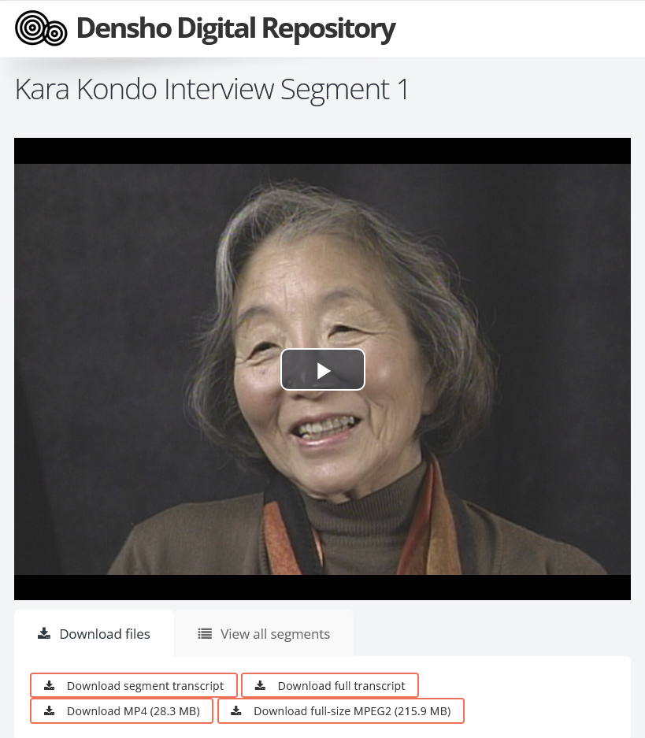The height and width of the screenshot is (738, 645).
Task: Play the Kara Kondo interview video
Action: click(323, 369)
